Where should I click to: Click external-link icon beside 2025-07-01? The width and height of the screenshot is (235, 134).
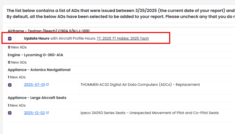(x=47, y=85)
